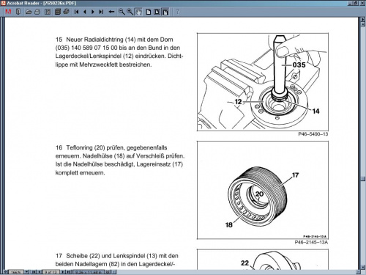Click the Open file folder icon
Screen dimensions: 366x275
[x=29, y=12]
